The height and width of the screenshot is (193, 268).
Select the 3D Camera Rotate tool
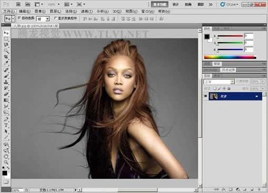6,150
